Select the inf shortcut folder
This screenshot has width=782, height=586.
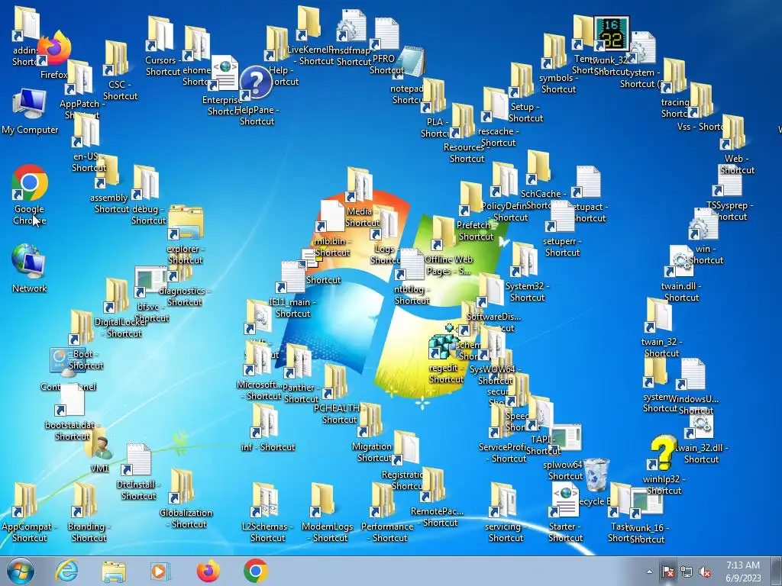click(x=263, y=420)
